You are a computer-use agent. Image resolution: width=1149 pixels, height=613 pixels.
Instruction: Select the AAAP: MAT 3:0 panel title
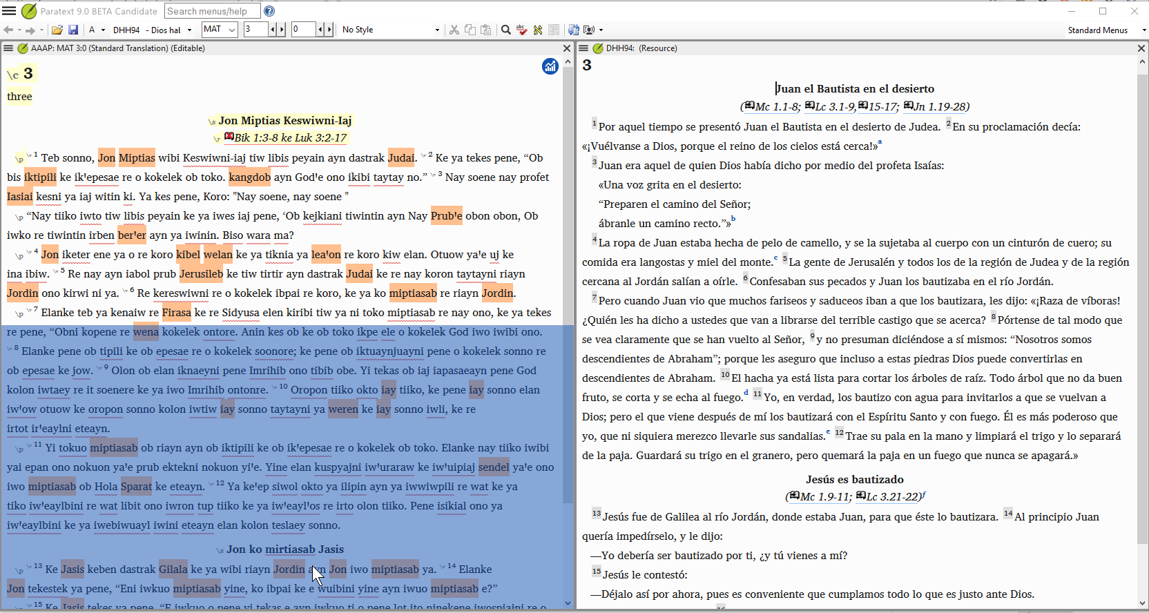(117, 48)
